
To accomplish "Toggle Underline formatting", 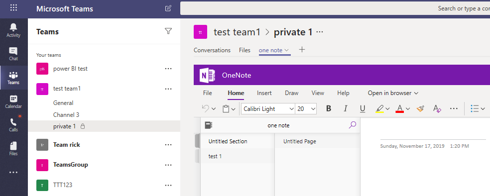I will coord(363,108).
